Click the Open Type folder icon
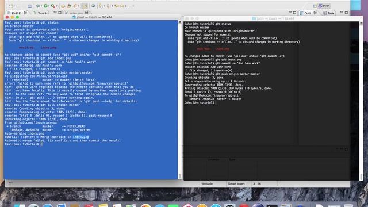Screen dimensions: 368x207 coord(63,6)
